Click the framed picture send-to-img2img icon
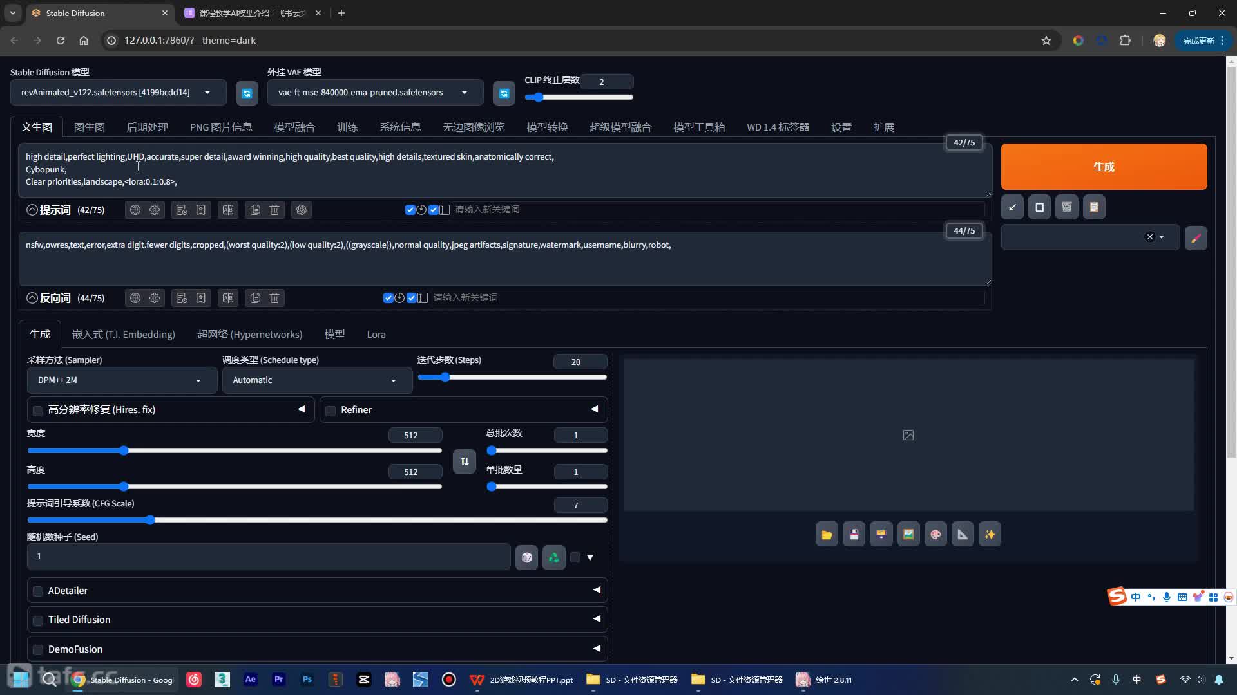The width and height of the screenshot is (1237, 695). 908,534
